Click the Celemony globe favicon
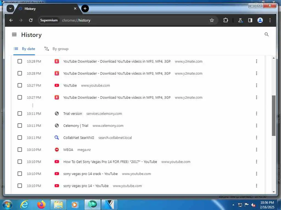This screenshot has height=210, width=281. pos(57,126)
